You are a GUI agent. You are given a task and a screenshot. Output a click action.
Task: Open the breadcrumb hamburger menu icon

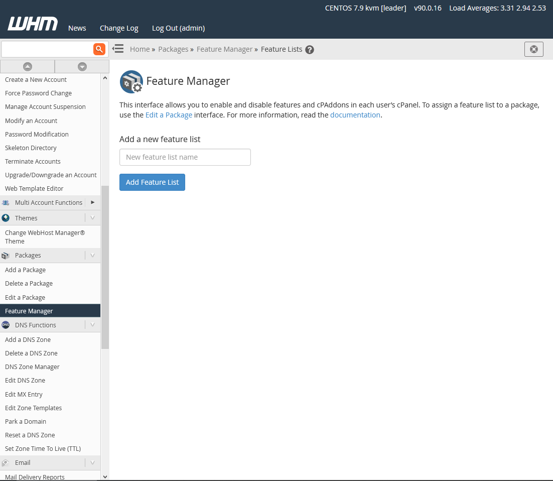117,49
